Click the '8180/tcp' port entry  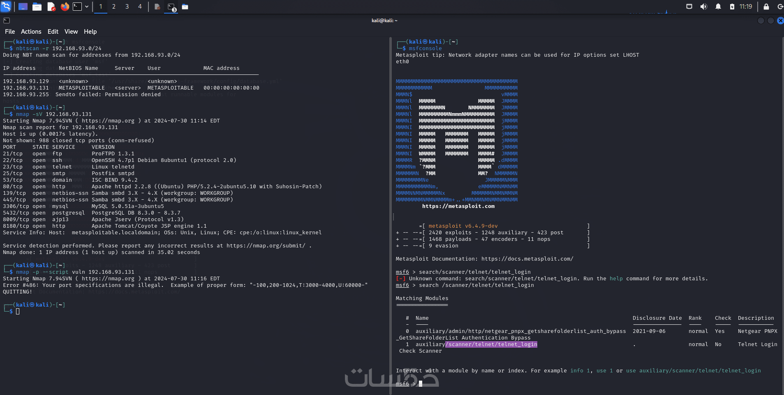pos(16,226)
